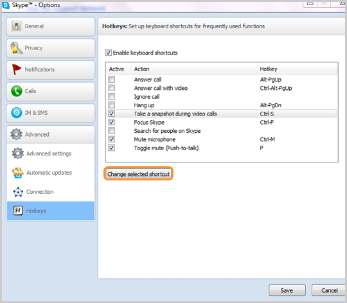
Task: Uncheck Toggle mute (Push-to-talk)
Action: [112, 148]
